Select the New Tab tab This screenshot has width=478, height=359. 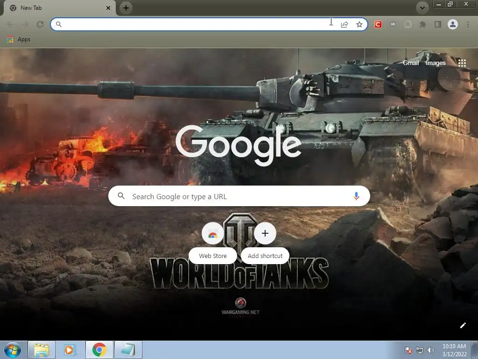59,8
